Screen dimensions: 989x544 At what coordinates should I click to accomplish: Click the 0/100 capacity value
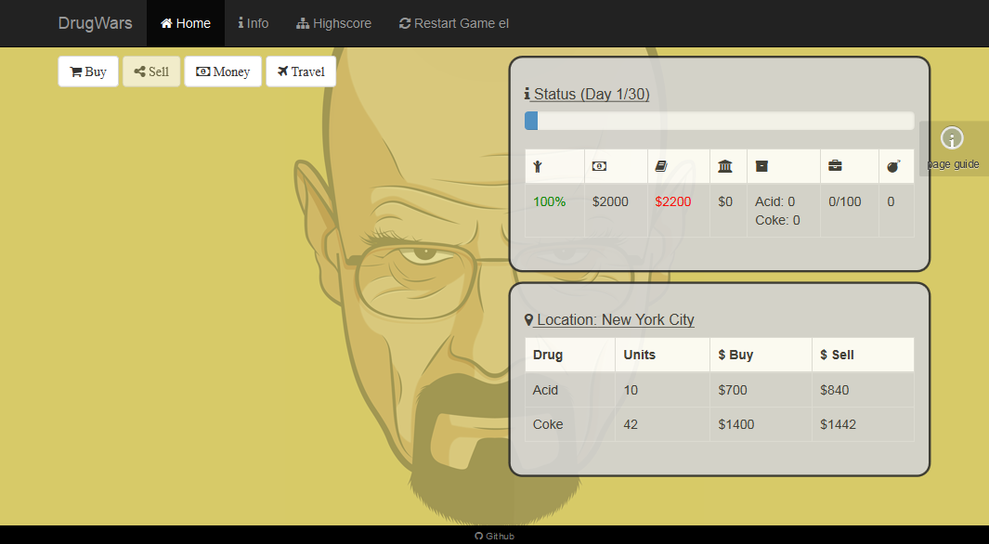point(844,201)
